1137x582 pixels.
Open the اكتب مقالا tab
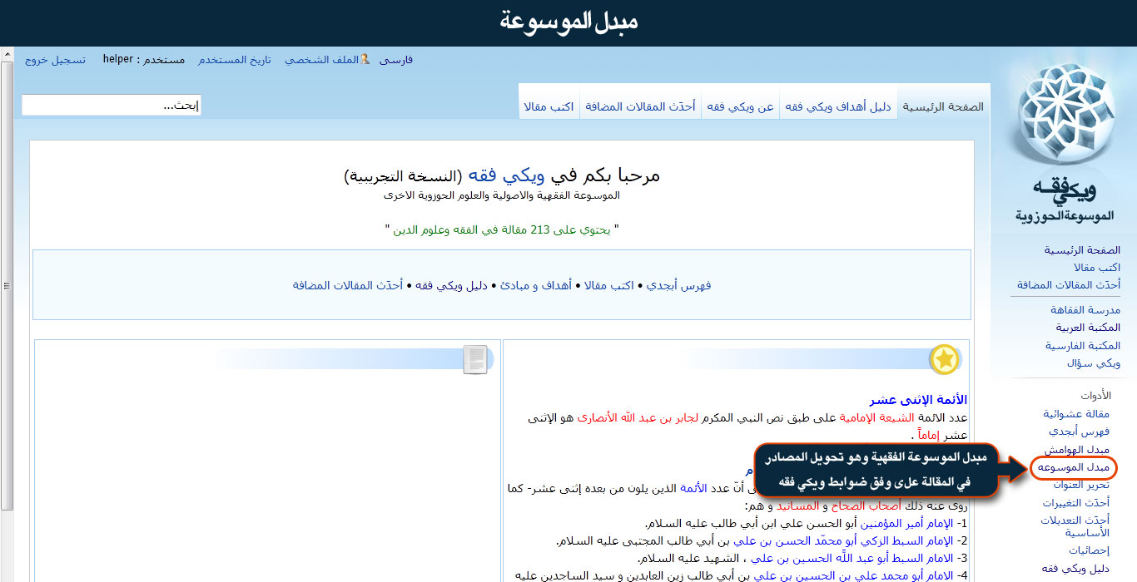(549, 106)
